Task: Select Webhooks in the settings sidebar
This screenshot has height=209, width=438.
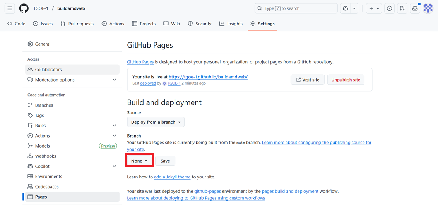Action: (x=45, y=156)
